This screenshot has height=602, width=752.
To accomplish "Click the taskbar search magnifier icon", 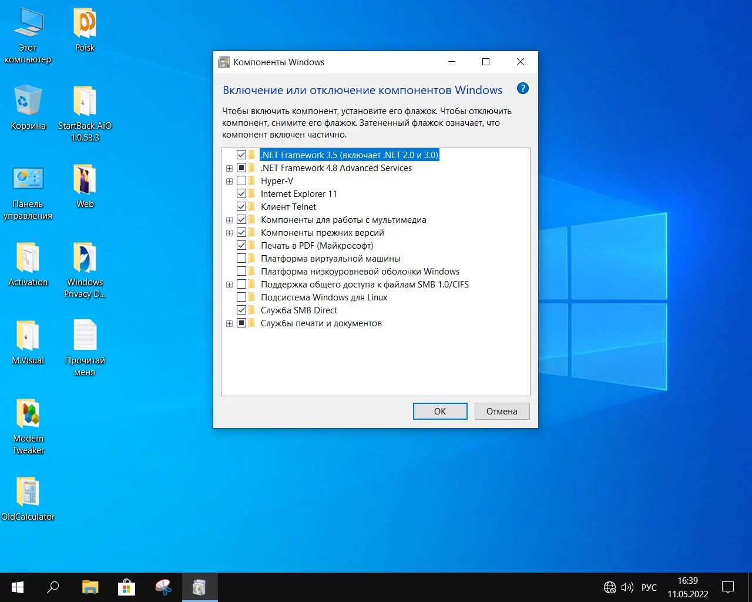I will click(x=53, y=587).
